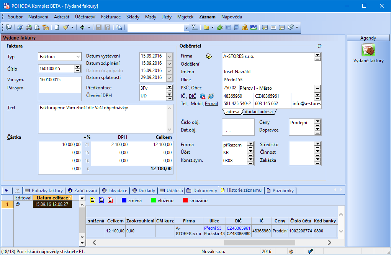
Task: Click the red document icon in history panel
Action: coord(110,200)
